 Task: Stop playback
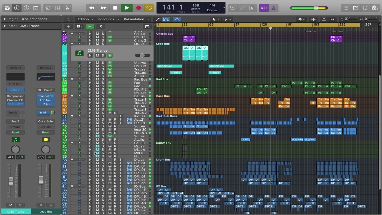click(x=115, y=8)
